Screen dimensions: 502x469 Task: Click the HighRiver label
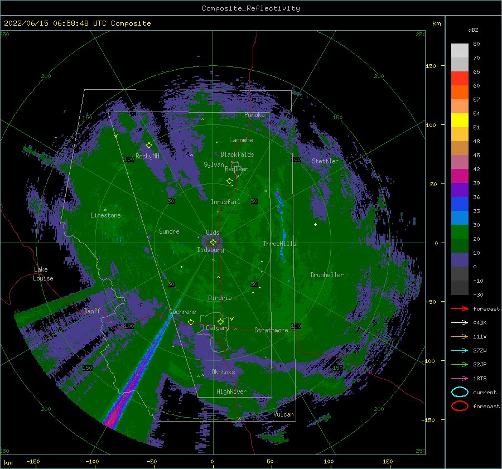231,391
